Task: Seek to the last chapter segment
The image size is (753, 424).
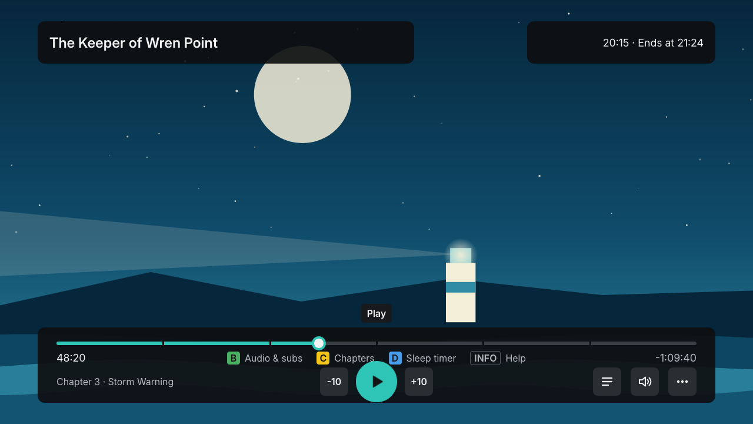Action: (644, 343)
